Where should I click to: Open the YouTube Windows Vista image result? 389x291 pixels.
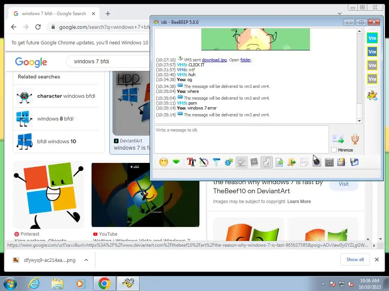tap(145, 195)
